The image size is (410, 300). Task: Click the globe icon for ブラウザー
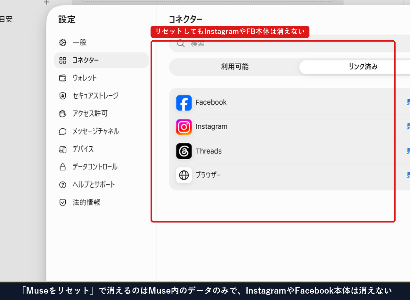(x=184, y=175)
